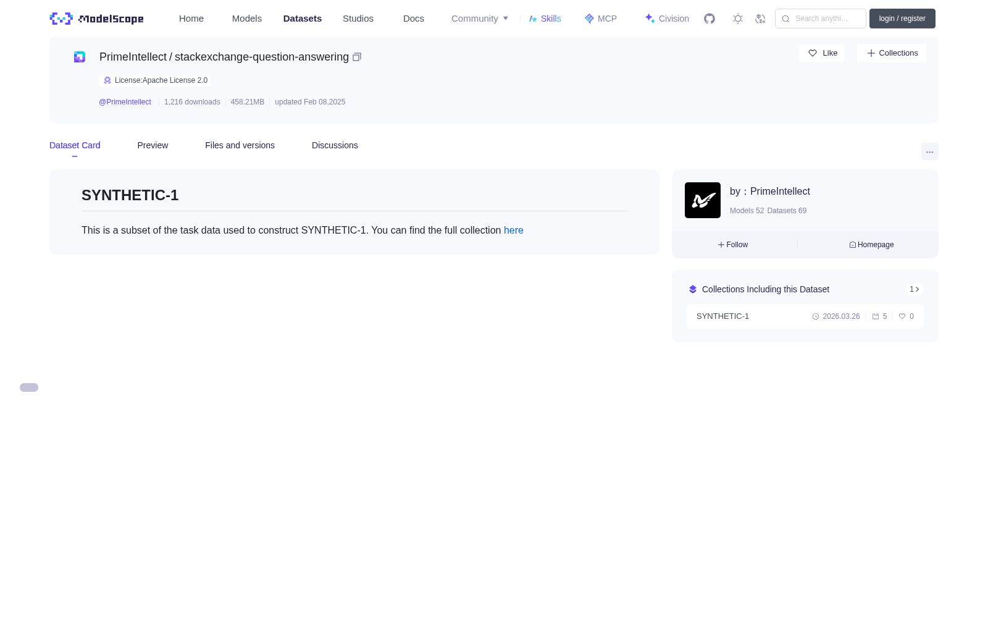Image resolution: width=988 pixels, height=618 pixels.
Task: Click the 'updated Feb 08,2025' text
Action: [310, 102]
